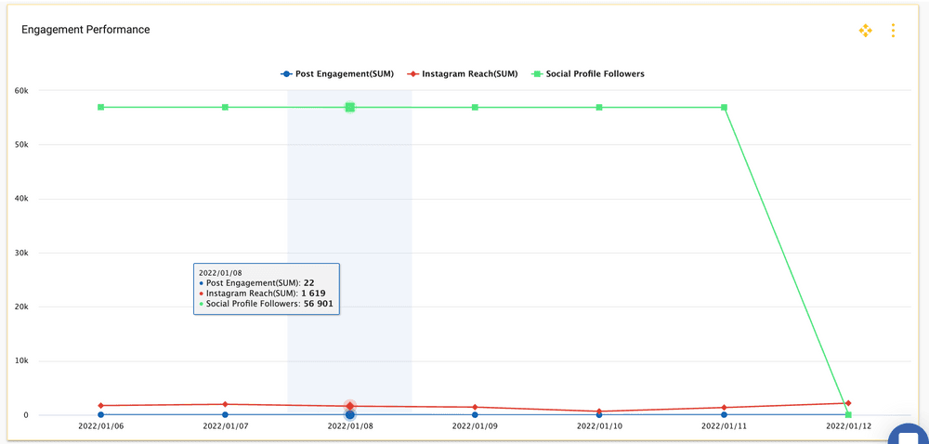
Task: Select green Followers marker at 2022/01/06
Action: 100,108
